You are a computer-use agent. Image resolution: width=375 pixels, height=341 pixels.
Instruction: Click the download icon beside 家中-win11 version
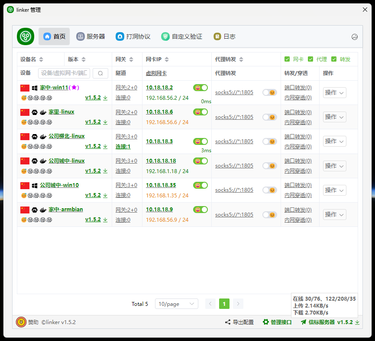tap(105, 98)
